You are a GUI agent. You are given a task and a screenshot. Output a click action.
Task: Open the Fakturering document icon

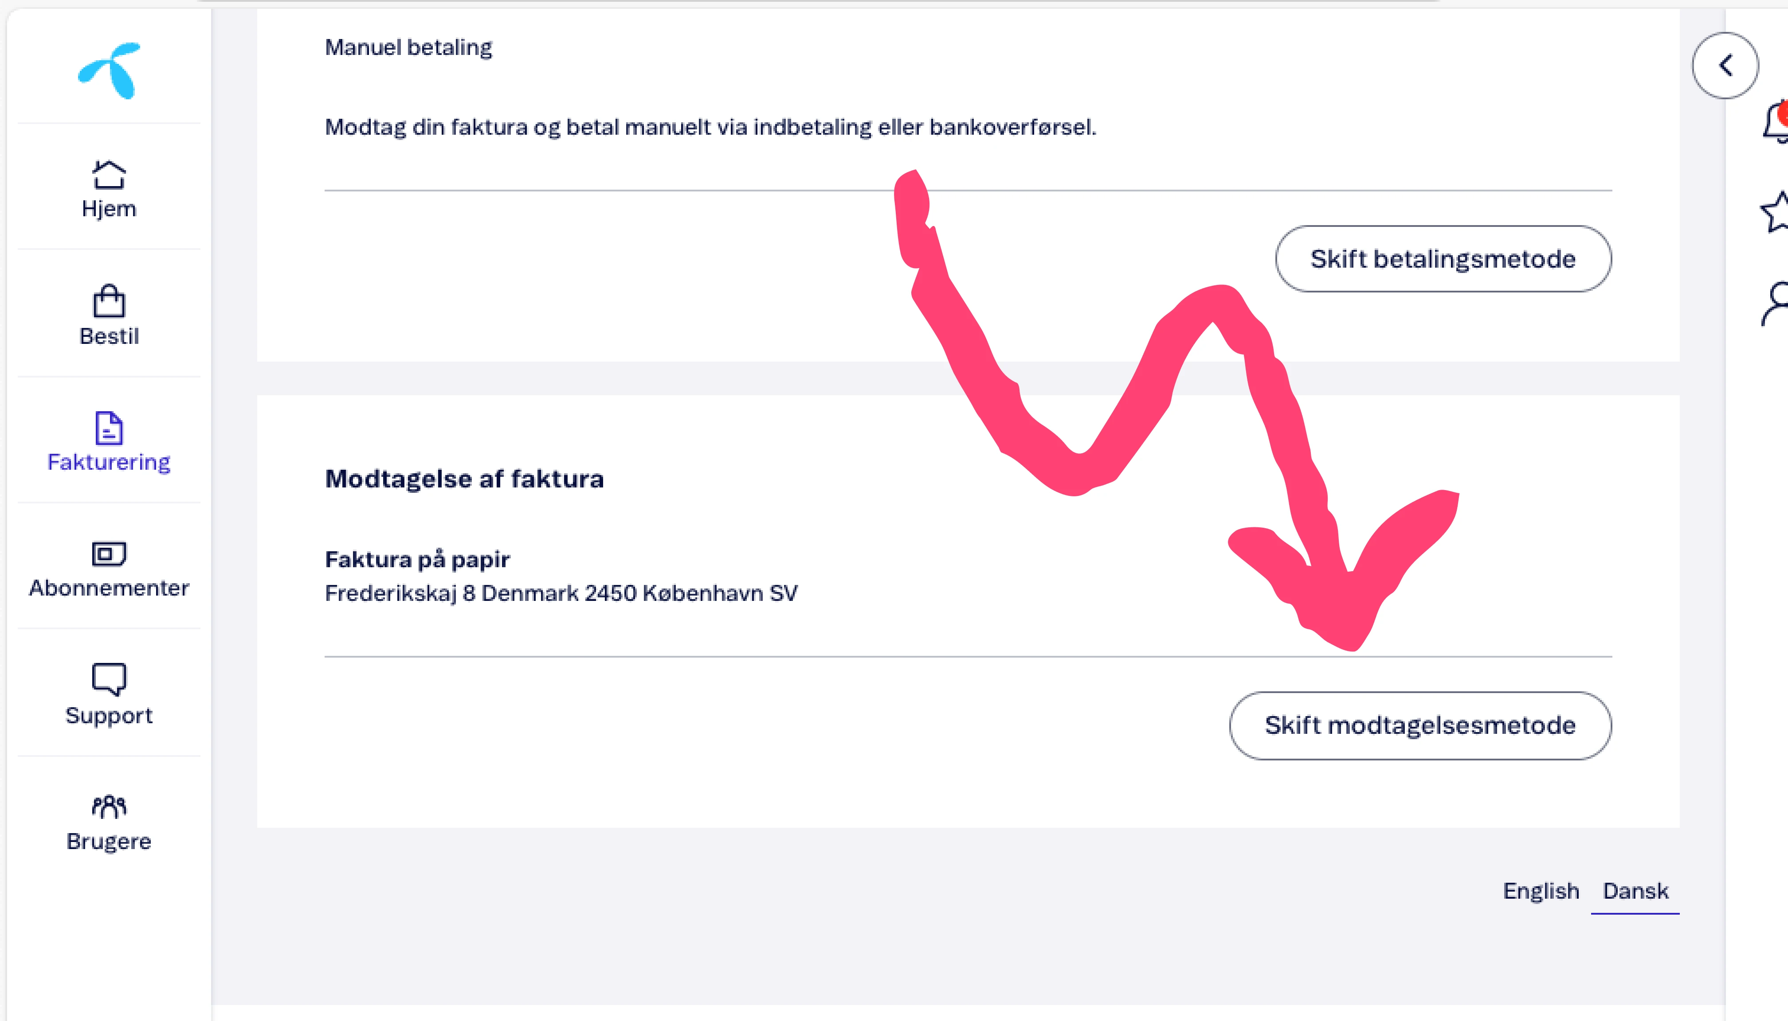tap(109, 428)
